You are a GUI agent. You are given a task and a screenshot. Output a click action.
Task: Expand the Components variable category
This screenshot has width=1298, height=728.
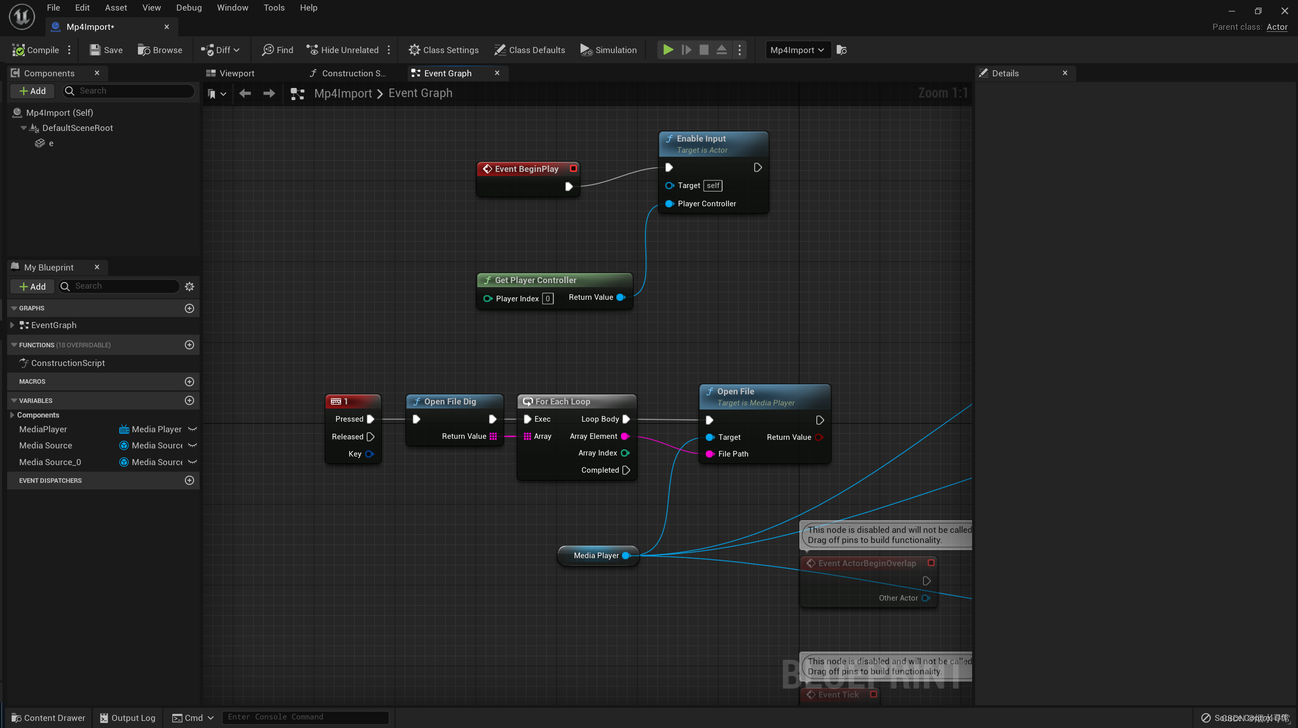[x=12, y=415]
